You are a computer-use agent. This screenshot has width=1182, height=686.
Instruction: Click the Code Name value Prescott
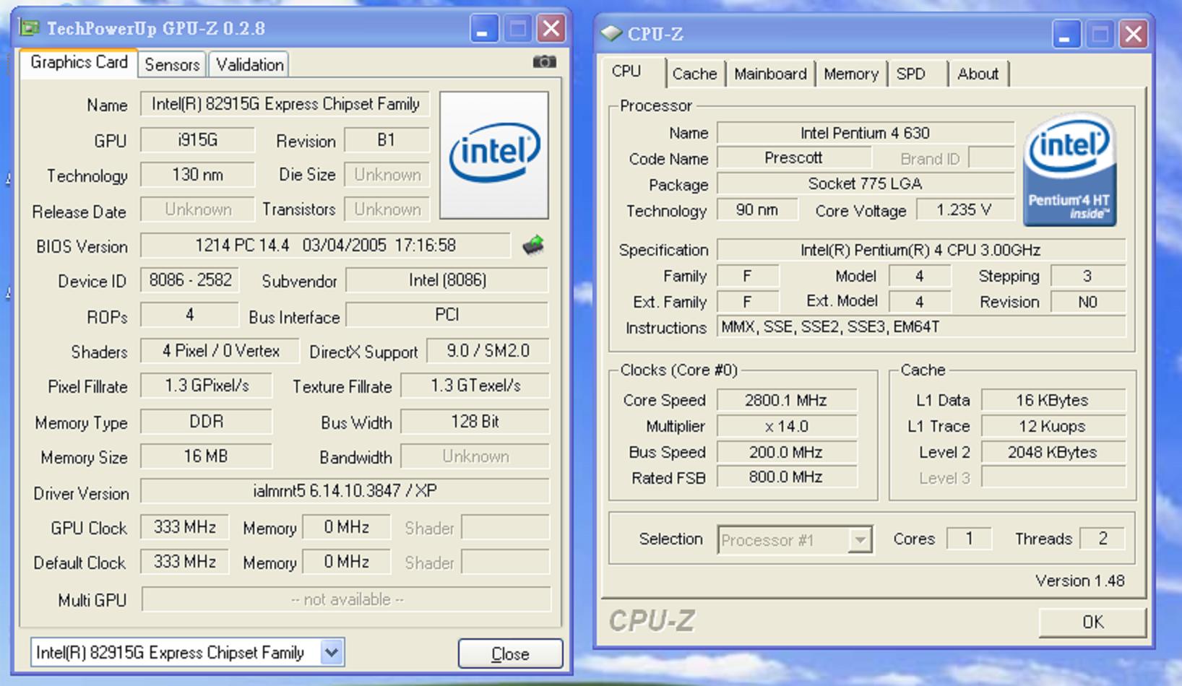[794, 158]
